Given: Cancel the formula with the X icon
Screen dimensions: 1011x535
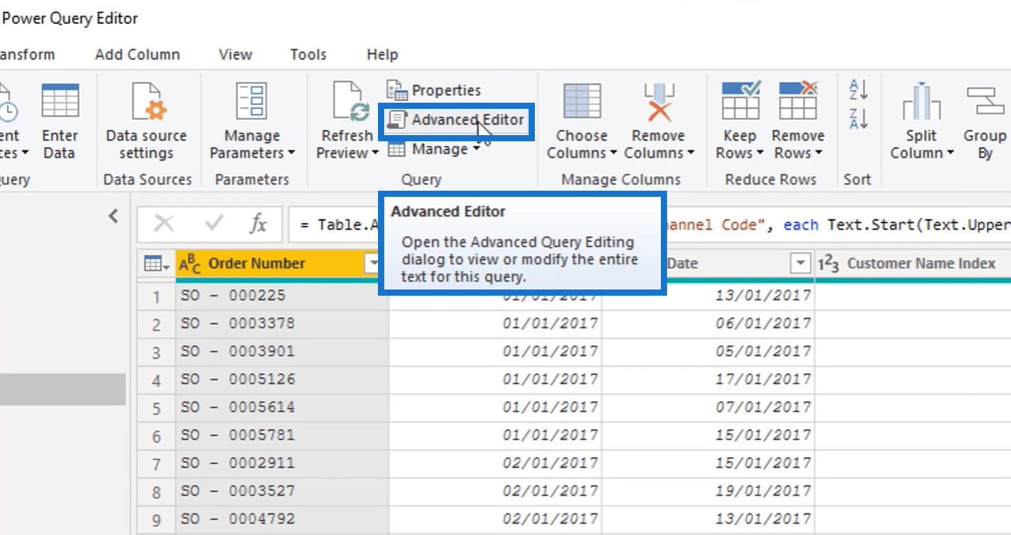Looking at the screenshot, I should [x=164, y=224].
